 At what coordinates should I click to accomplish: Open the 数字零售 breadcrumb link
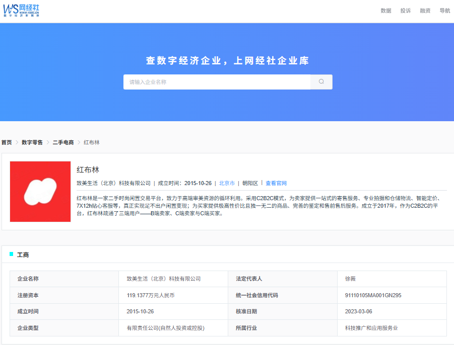32,142
